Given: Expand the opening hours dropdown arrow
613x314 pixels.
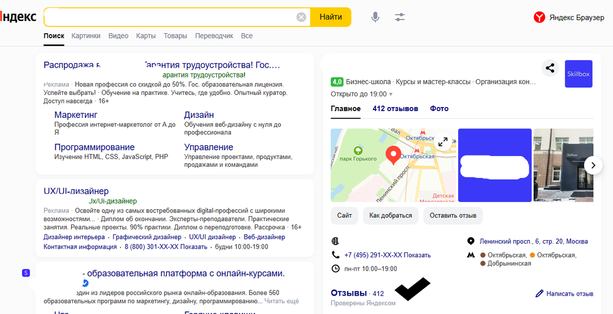Looking at the screenshot, I should tap(391, 94).
